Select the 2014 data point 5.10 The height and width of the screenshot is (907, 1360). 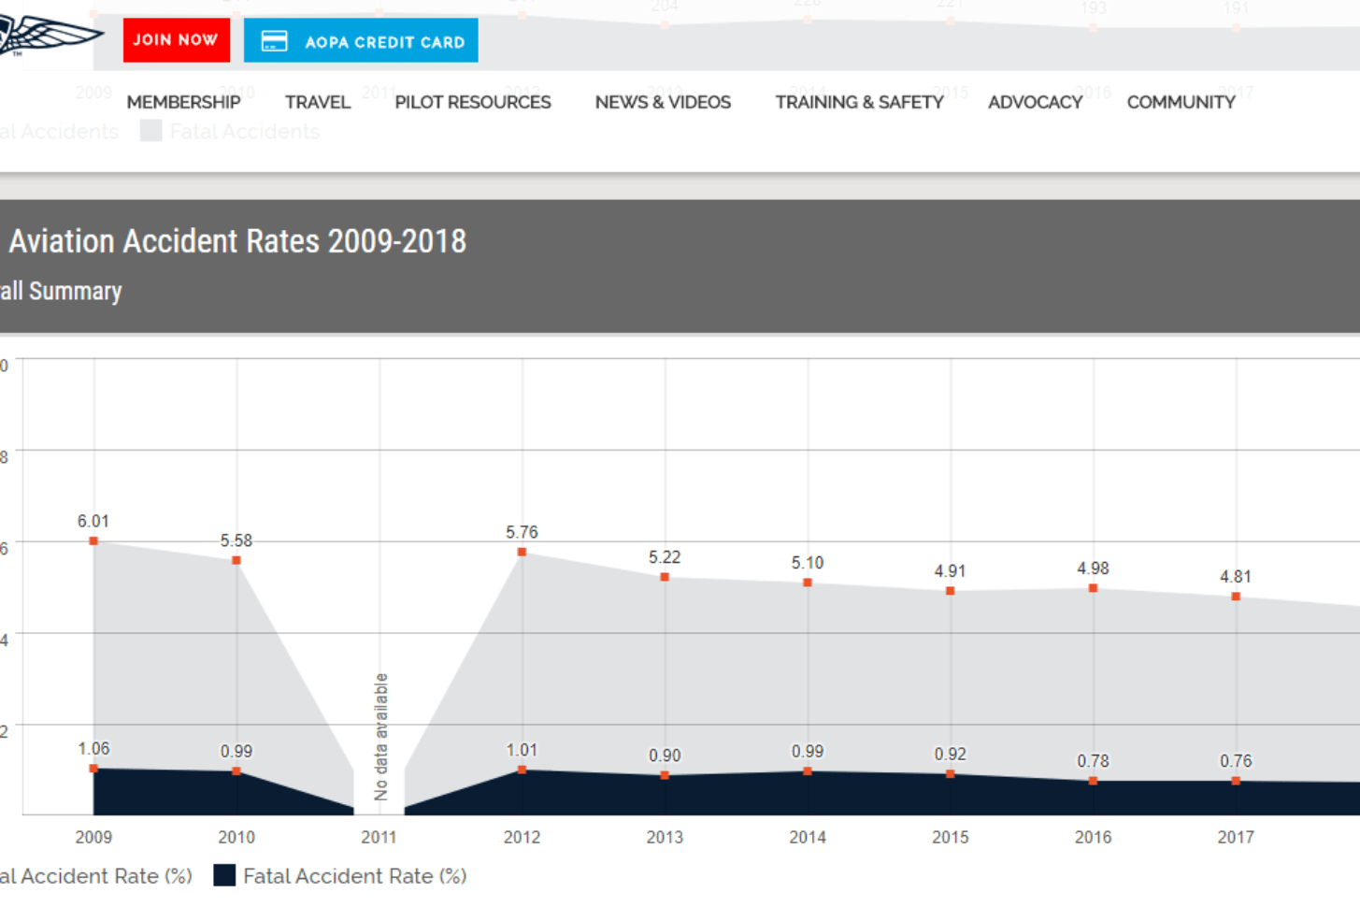coord(808,583)
